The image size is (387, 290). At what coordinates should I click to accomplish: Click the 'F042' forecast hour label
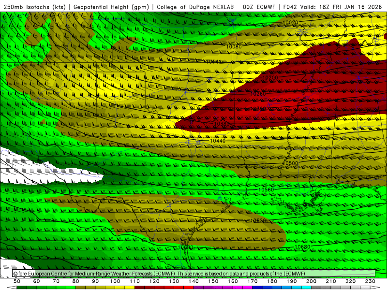tap(290, 7)
